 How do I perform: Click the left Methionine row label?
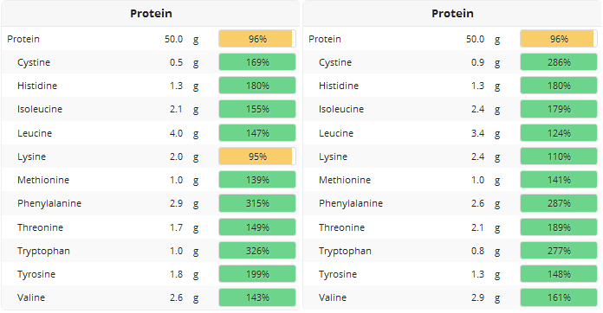point(43,180)
